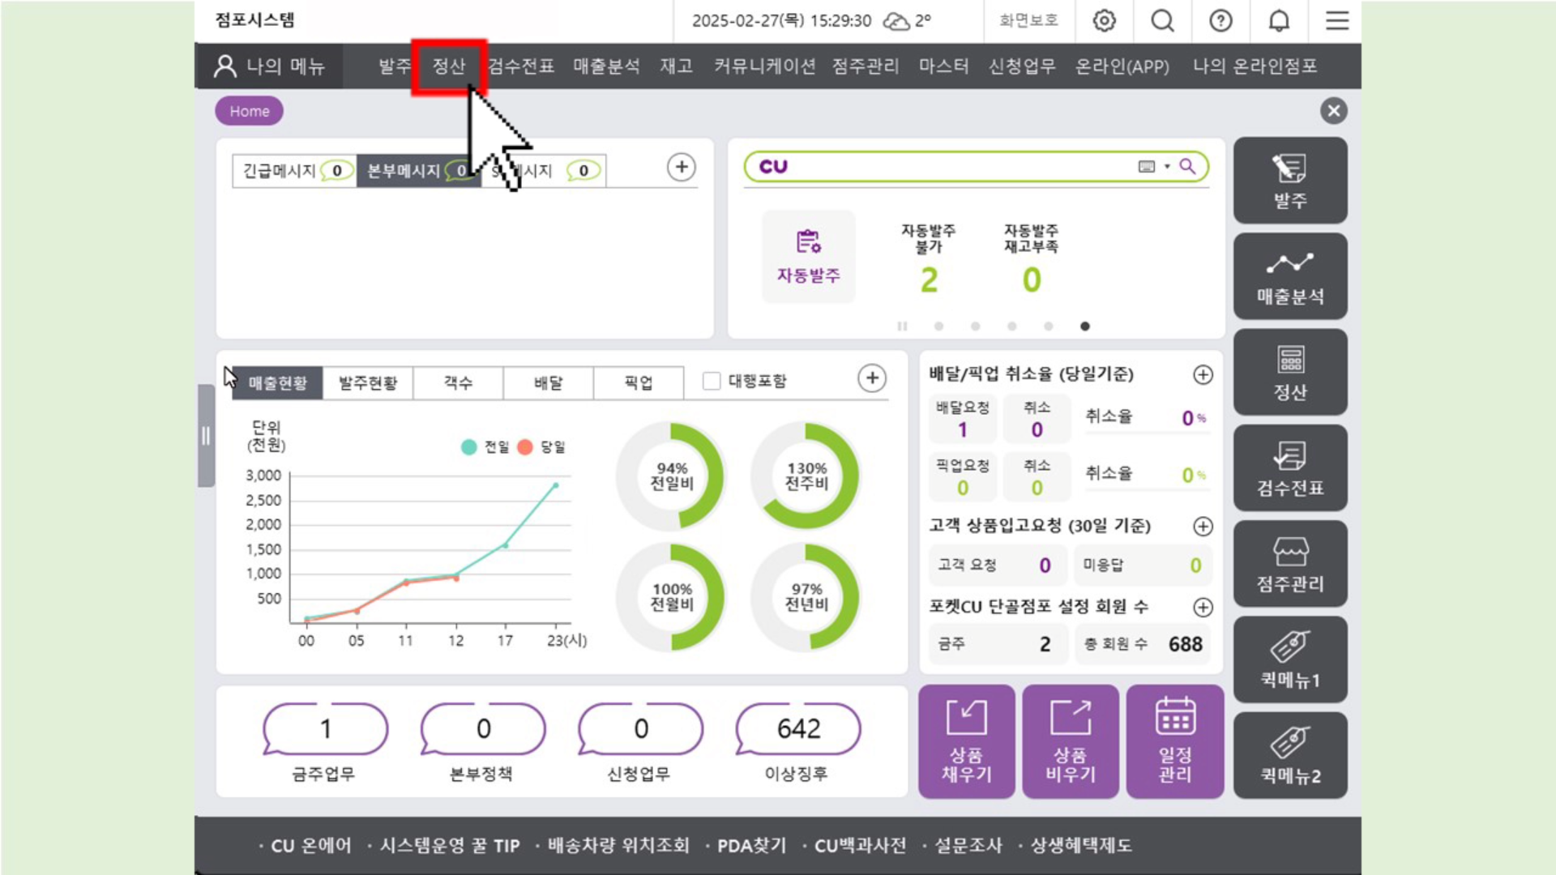Open the search box keyboard dropdown arrow

pos(1167,167)
